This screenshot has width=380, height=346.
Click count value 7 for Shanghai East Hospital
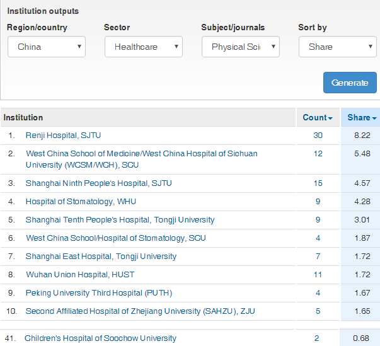click(318, 257)
